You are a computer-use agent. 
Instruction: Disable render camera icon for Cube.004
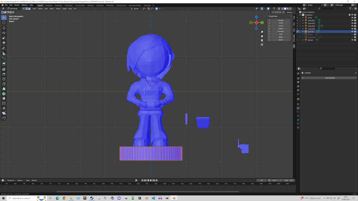pyautogui.click(x=355, y=26)
